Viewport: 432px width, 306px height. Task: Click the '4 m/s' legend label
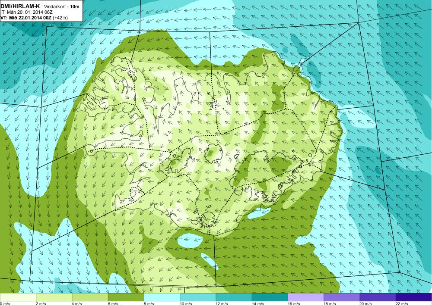pyautogui.click(x=77, y=303)
